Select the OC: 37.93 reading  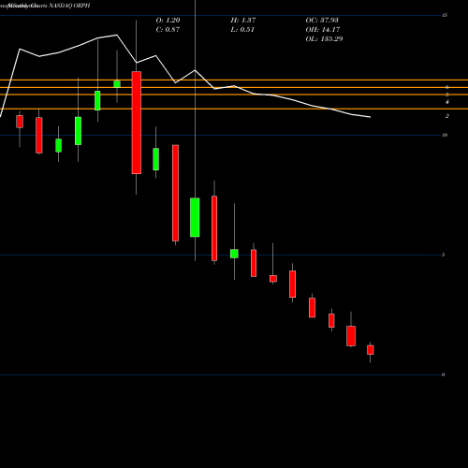[322, 21]
